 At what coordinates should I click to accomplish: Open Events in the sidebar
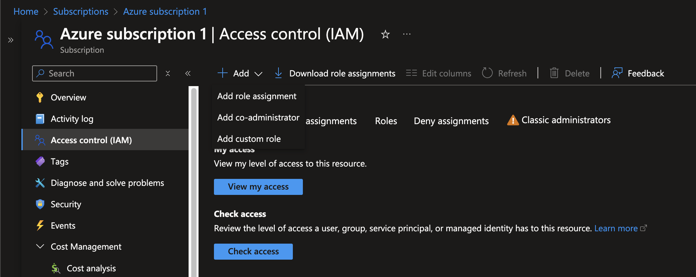pyautogui.click(x=63, y=226)
